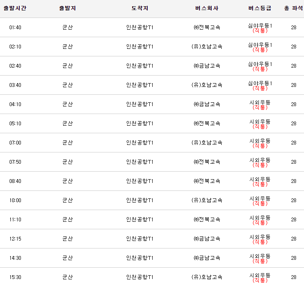The width and height of the screenshot is (304, 284).
Task: Select the 14:30 departure time
Action: (x=15, y=258)
